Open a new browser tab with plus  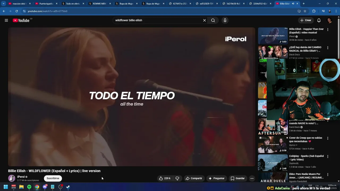point(304,4)
